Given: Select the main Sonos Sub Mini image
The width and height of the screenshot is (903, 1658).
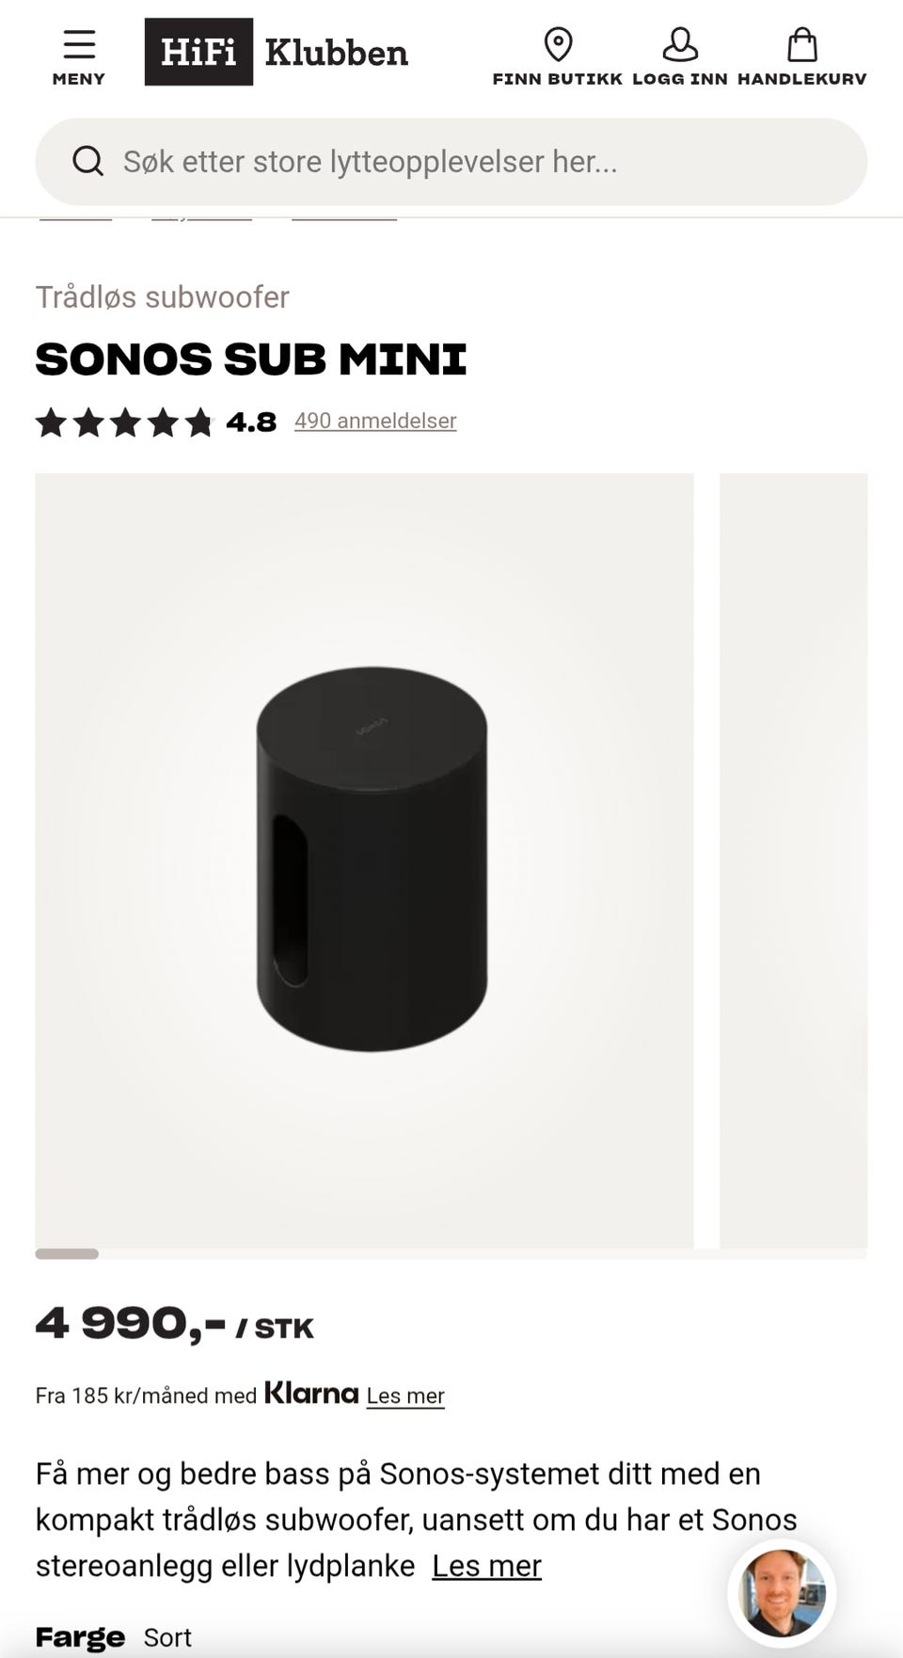Looking at the screenshot, I should [364, 860].
